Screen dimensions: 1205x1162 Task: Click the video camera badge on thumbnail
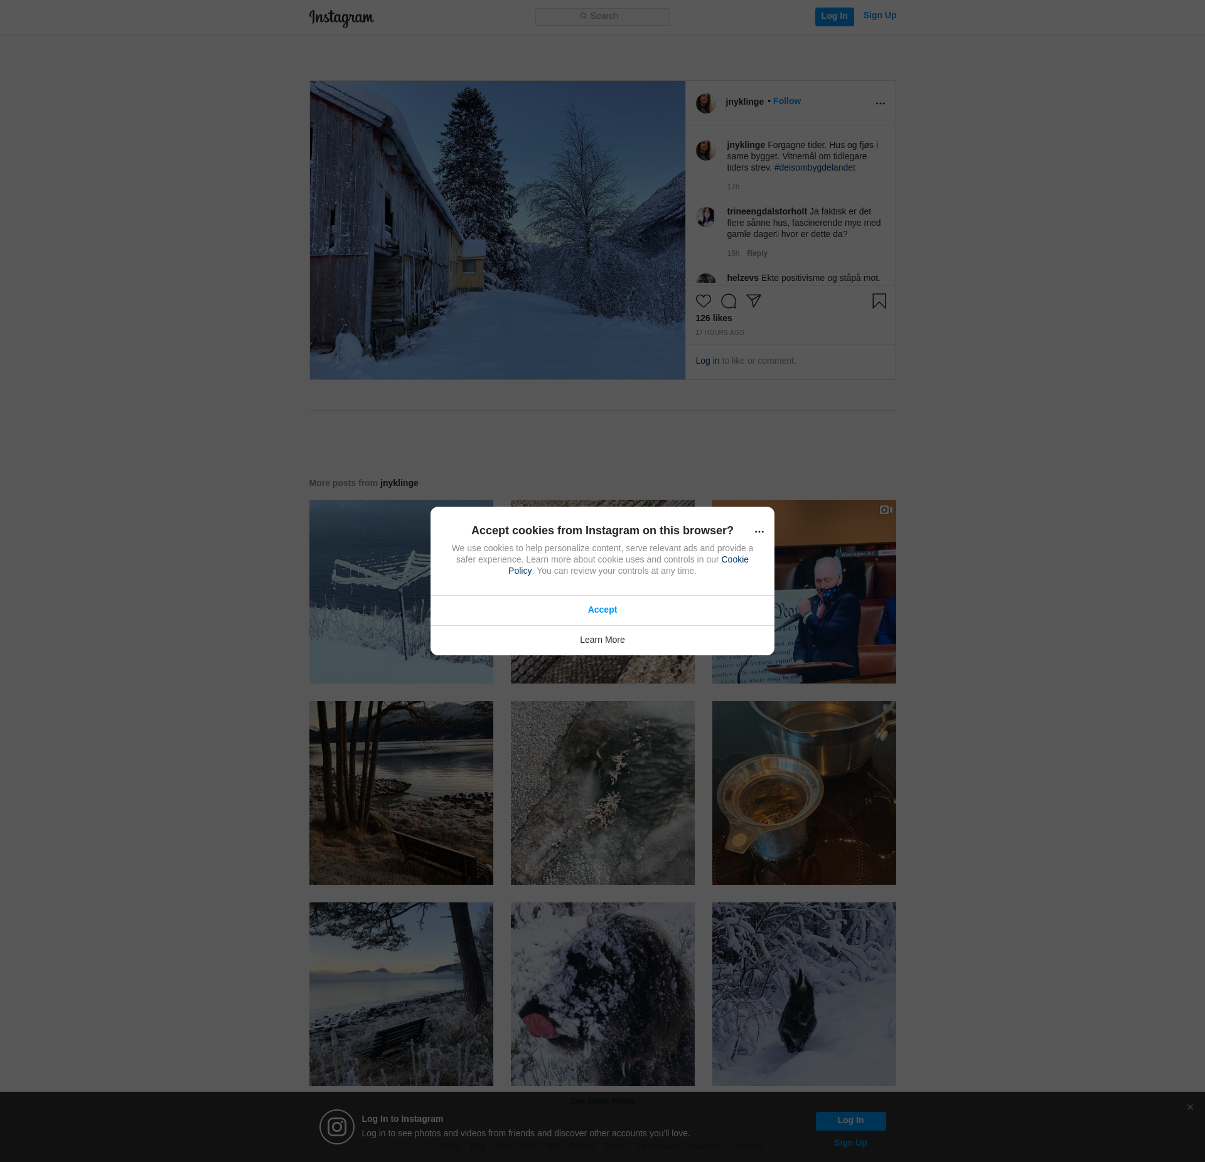(886, 510)
